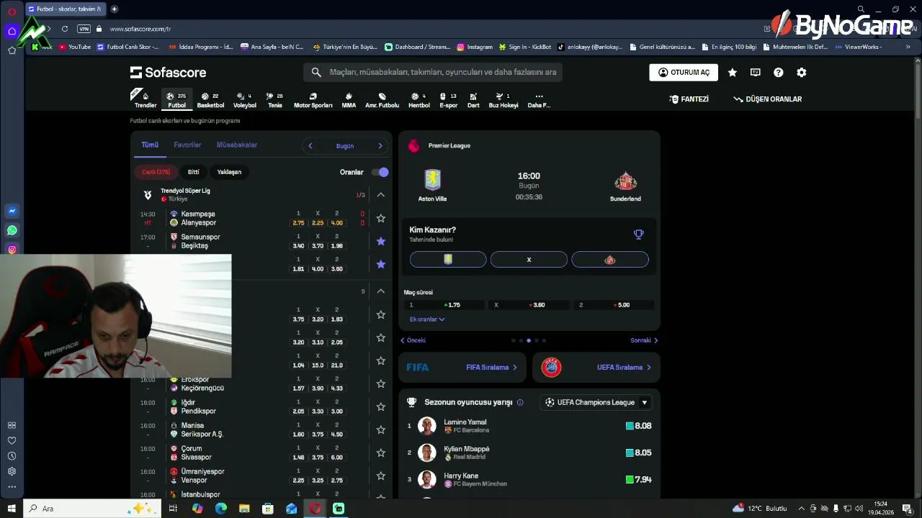Viewport: 922px width, 518px height.
Task: Select Amr. Futbolu sport icon
Action: 382,100
